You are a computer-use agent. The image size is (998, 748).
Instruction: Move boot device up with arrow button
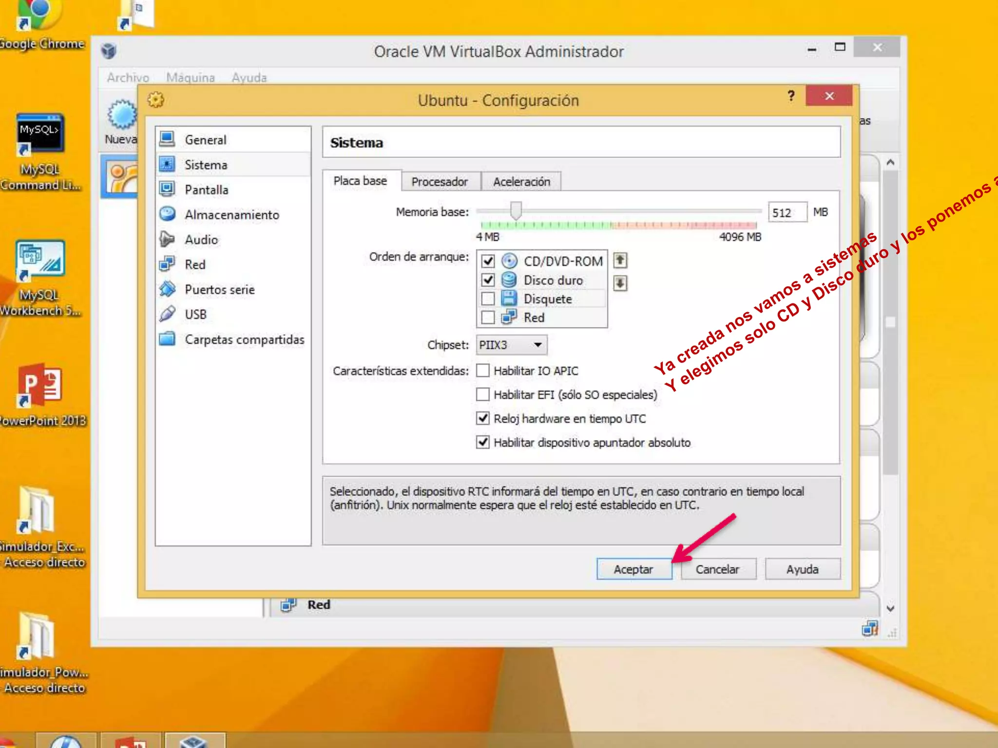point(620,261)
